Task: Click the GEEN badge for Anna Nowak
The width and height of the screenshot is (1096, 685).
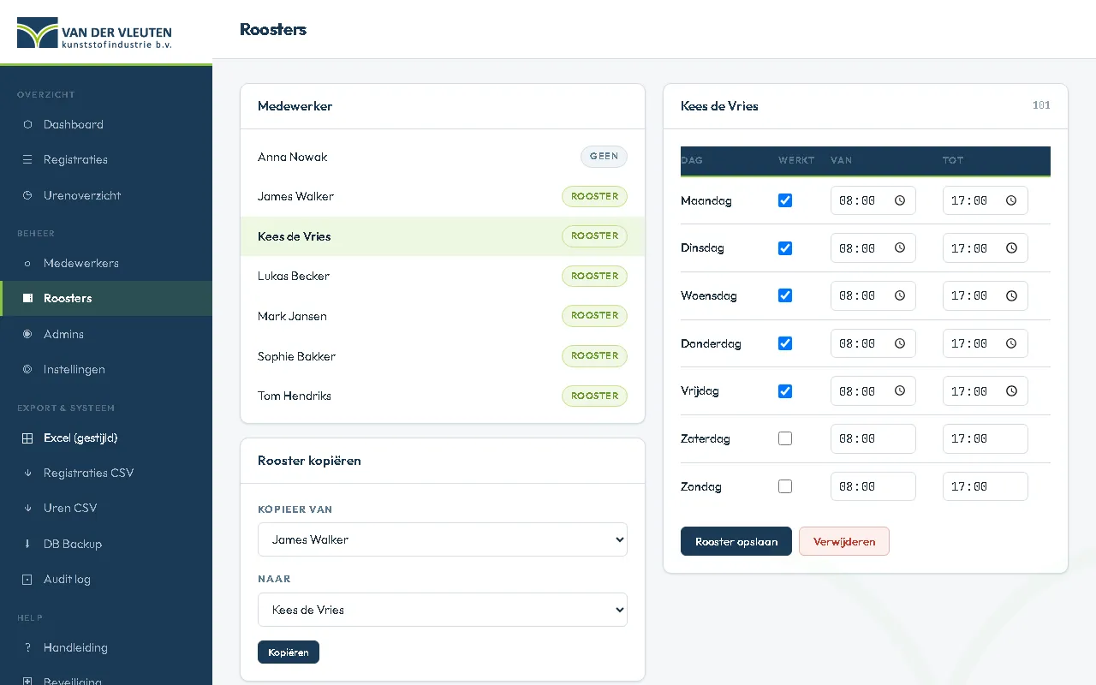Action: pyautogui.click(x=604, y=157)
